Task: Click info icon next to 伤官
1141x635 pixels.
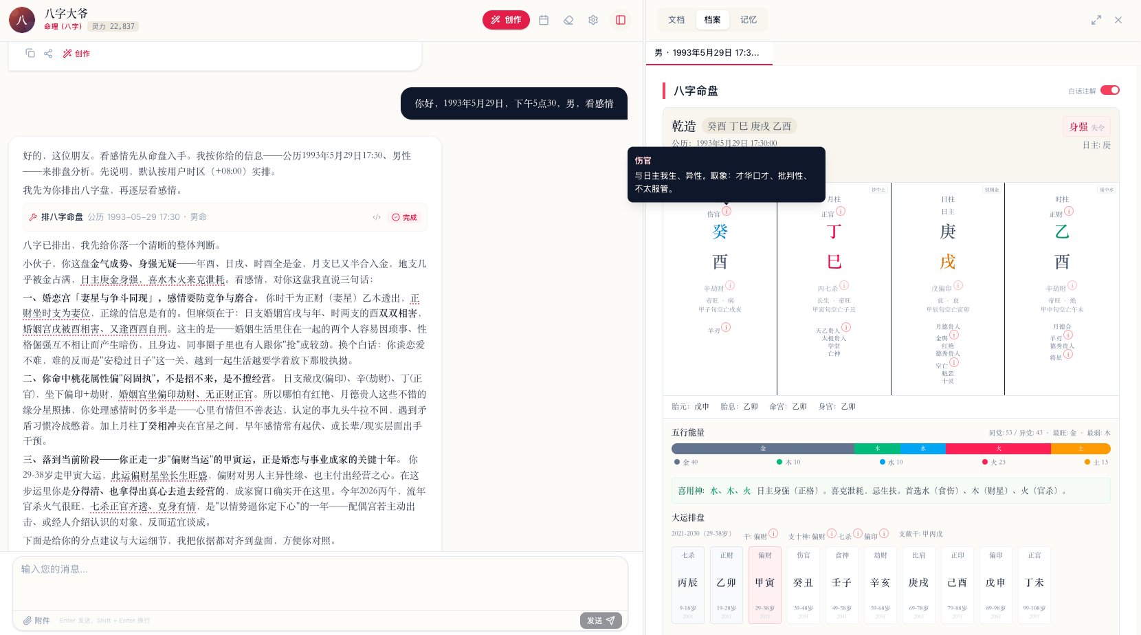Action: click(x=727, y=211)
